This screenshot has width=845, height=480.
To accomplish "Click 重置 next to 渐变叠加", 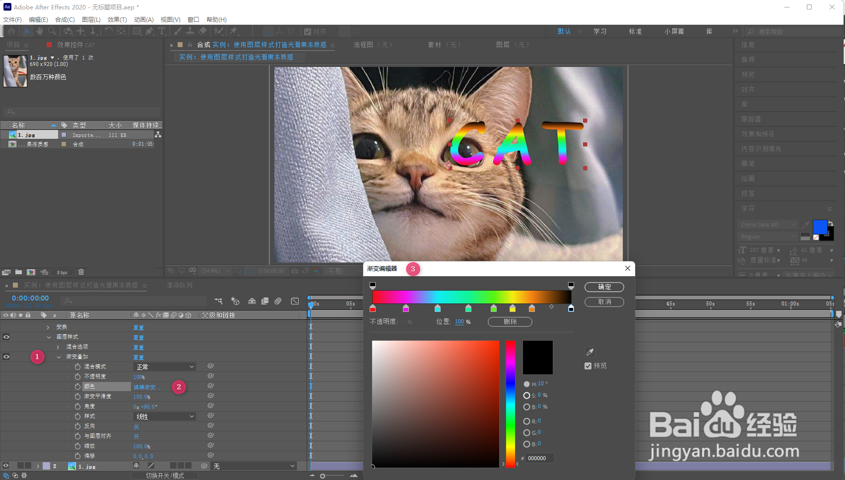I will pos(138,357).
